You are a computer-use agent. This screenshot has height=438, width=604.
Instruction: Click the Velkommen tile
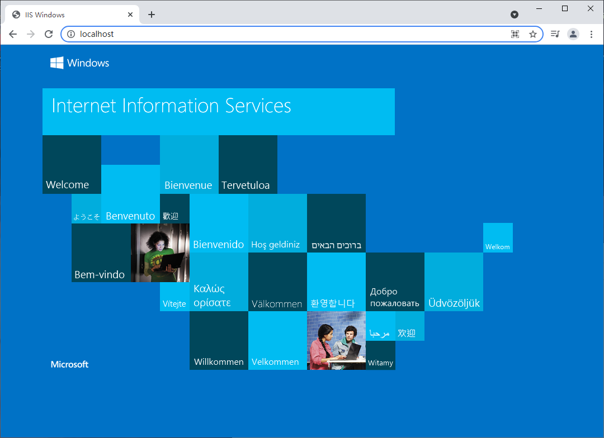click(278, 341)
